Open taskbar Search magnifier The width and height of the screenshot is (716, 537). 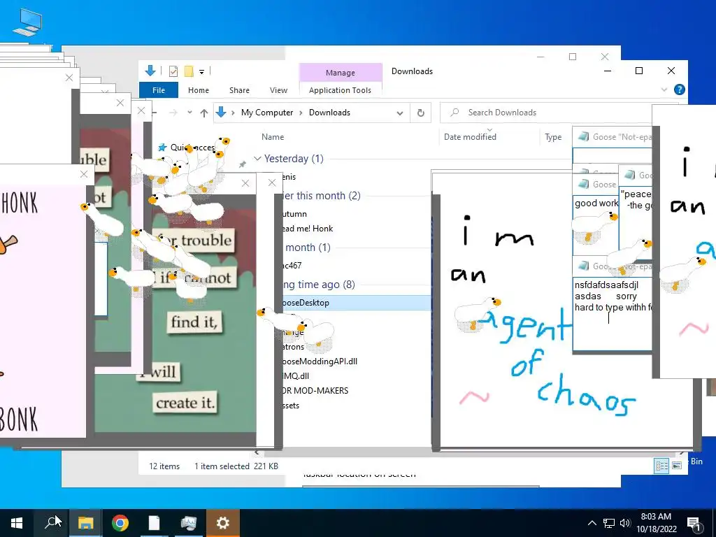[52, 523]
